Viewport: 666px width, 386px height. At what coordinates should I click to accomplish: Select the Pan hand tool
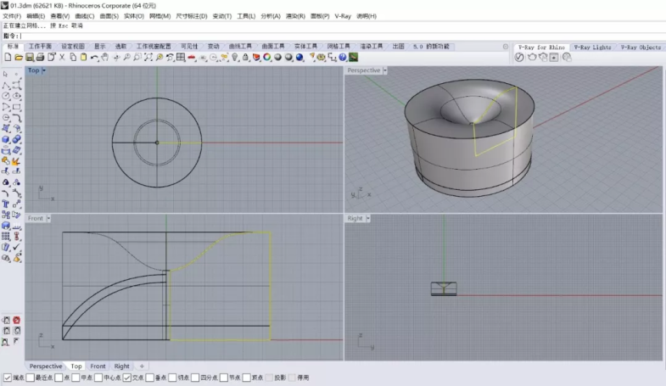104,57
